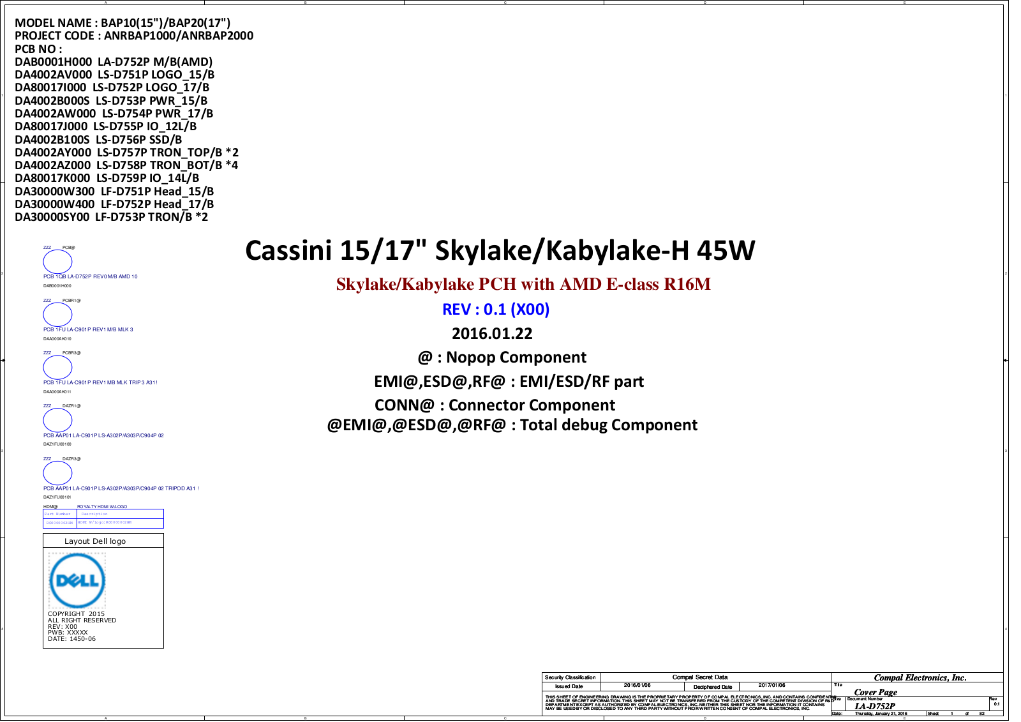Click 'ALL RIGHT RESERVED' text
Image resolution: width=1021 pixels, height=722 pixels.
82,620
